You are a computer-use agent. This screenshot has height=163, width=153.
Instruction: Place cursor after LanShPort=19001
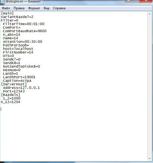pos(35,77)
